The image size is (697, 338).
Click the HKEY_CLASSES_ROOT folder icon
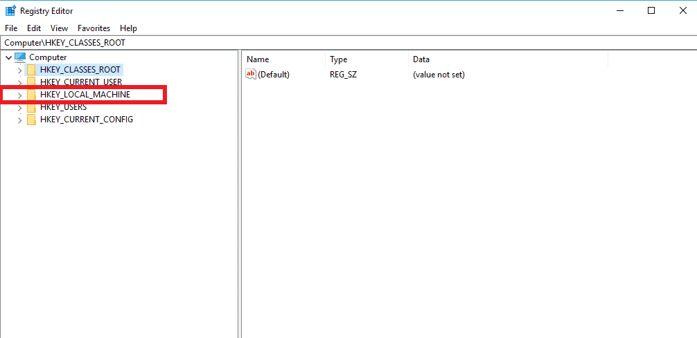(x=31, y=70)
